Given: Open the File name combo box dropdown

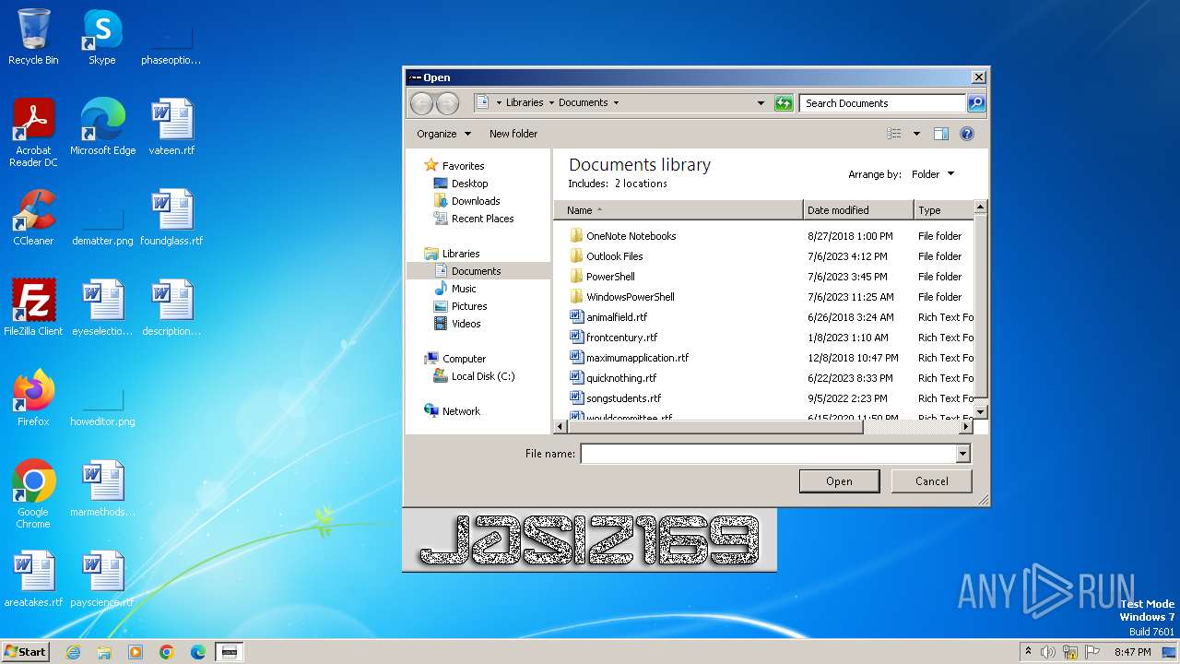Looking at the screenshot, I should (x=962, y=454).
